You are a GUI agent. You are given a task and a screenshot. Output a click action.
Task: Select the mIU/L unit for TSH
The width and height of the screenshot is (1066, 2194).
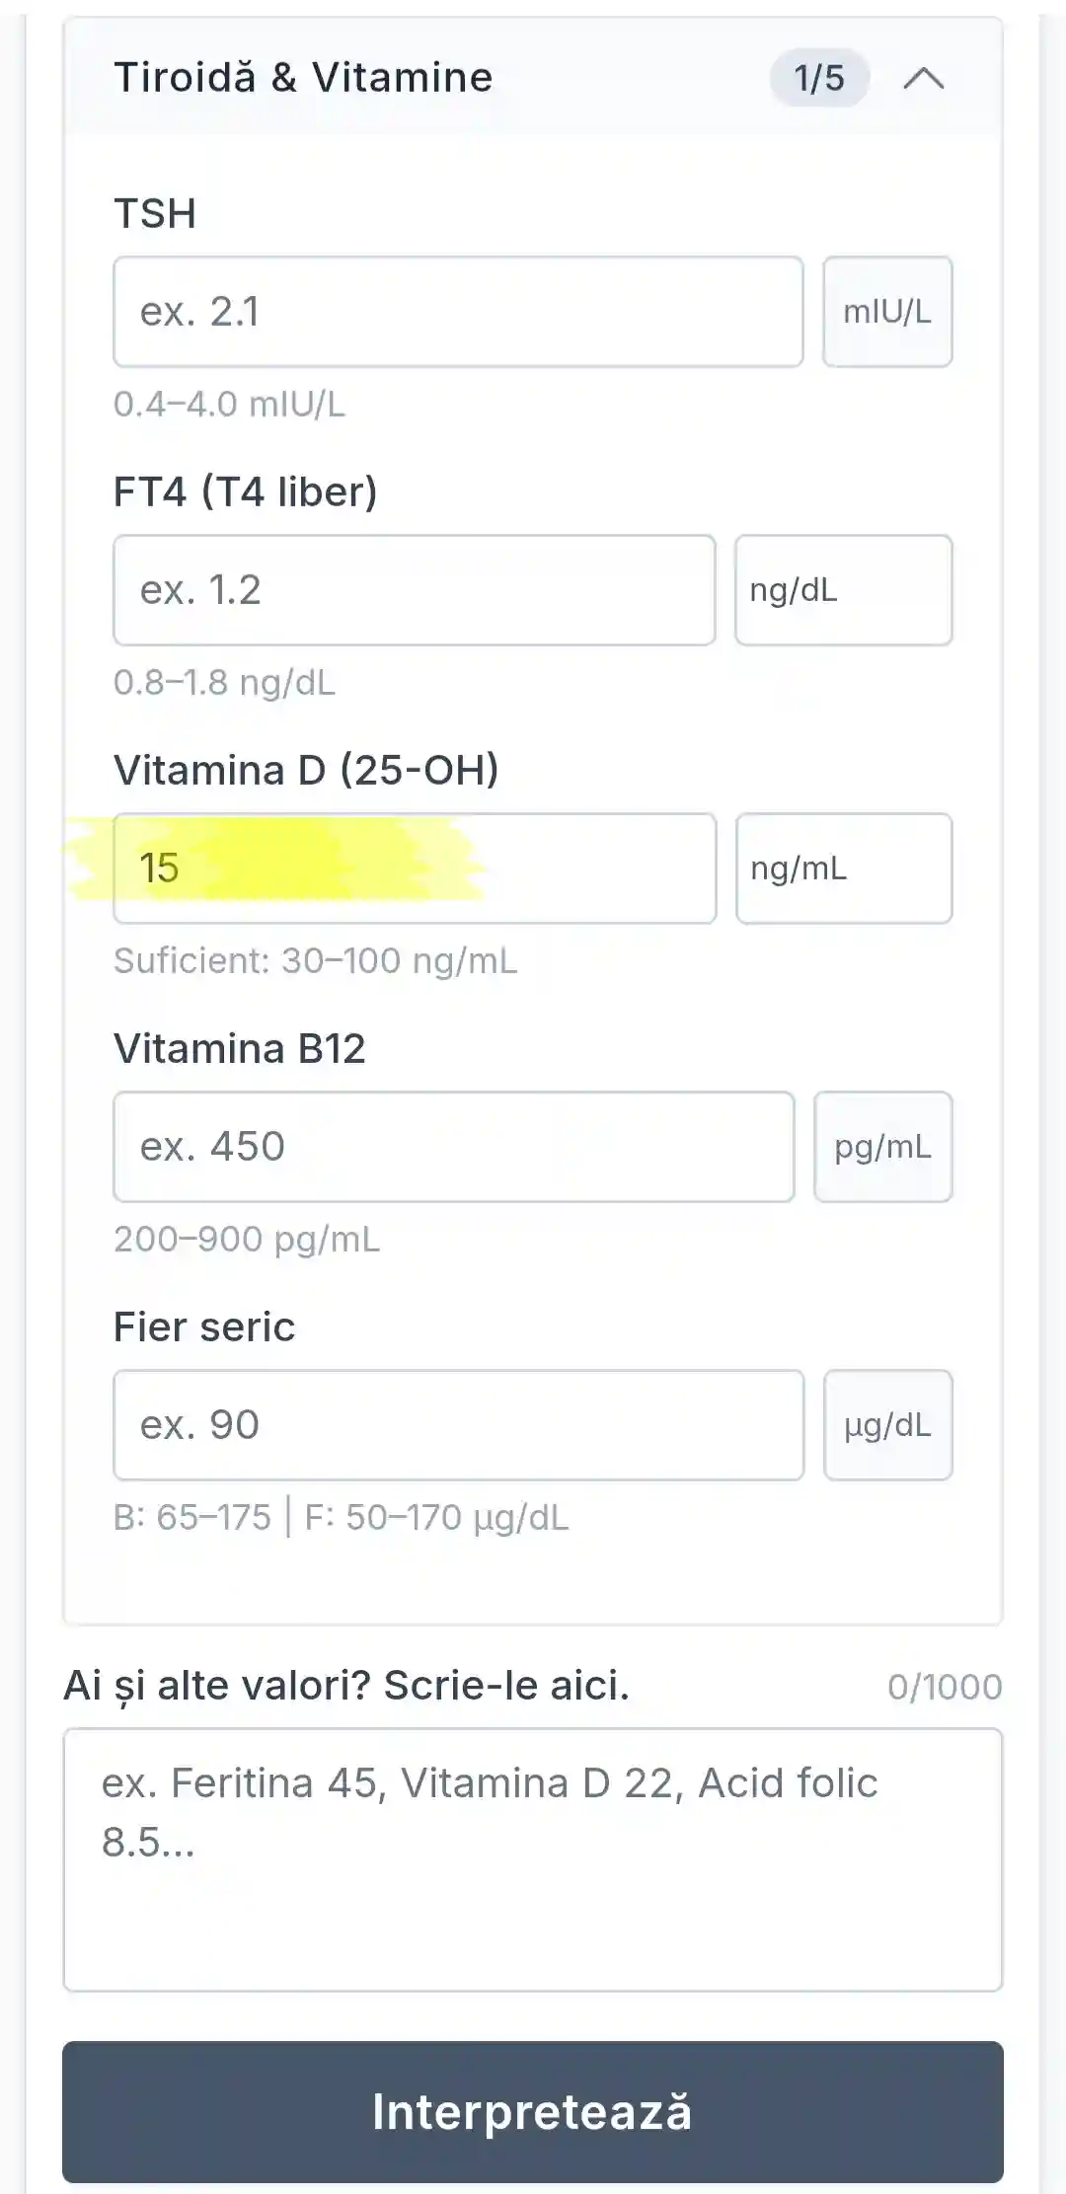tap(886, 312)
